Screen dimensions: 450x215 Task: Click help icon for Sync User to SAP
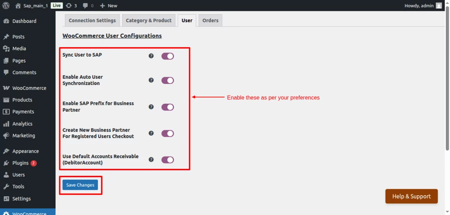tap(151, 56)
